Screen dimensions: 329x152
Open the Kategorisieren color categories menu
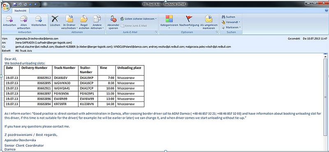coord(169,22)
